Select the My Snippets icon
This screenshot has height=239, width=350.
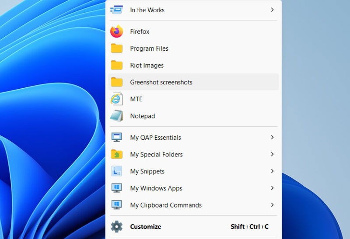point(116,171)
